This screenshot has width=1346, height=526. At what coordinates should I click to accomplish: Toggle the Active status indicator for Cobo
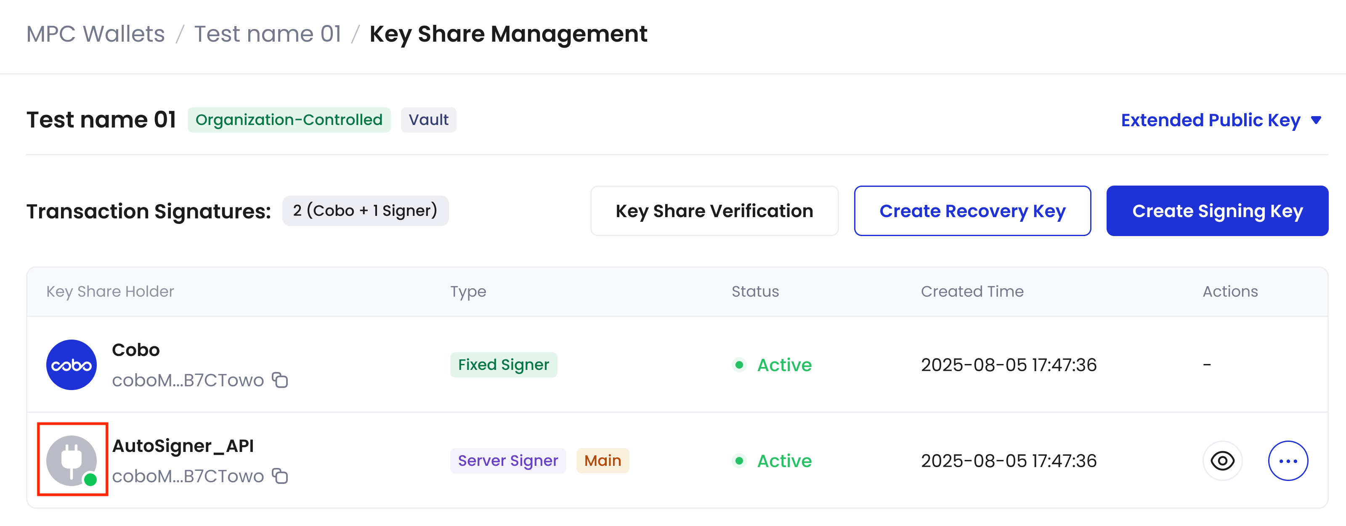tap(739, 366)
